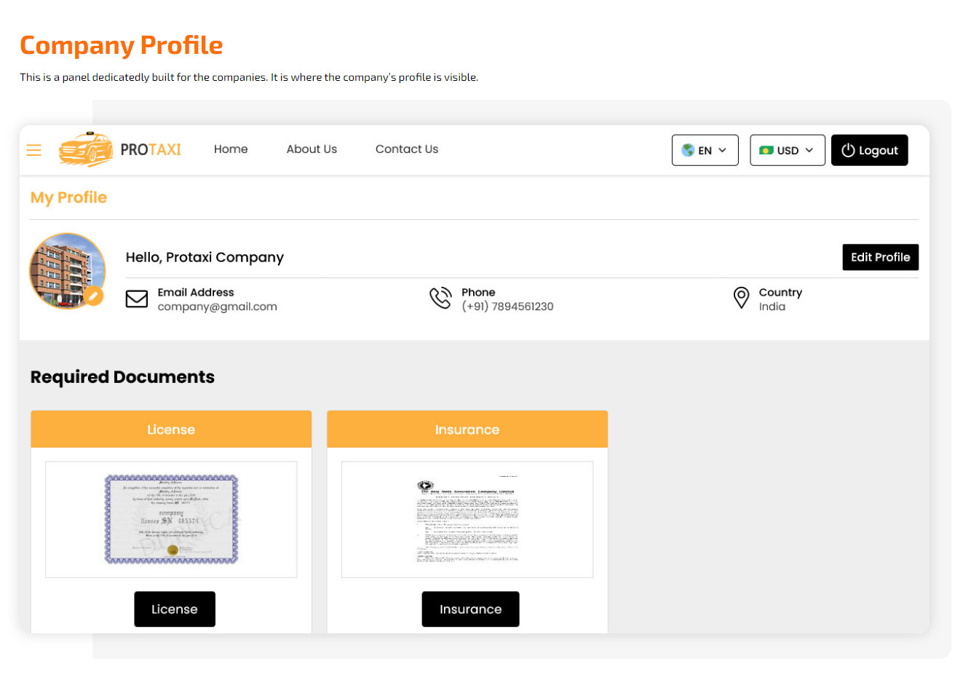Image resolution: width=971 pixels, height=688 pixels.
Task: Click the company building profile photo
Action: (67, 271)
